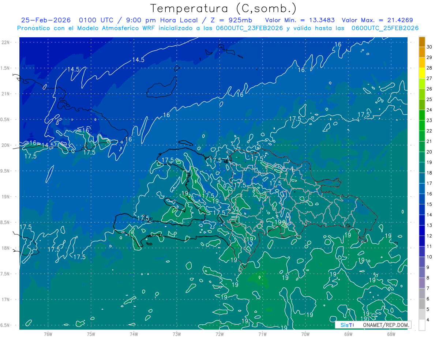This screenshot has width=439, height=339.
Task: Click the '0100 UTC' time text
Action: pos(96,20)
